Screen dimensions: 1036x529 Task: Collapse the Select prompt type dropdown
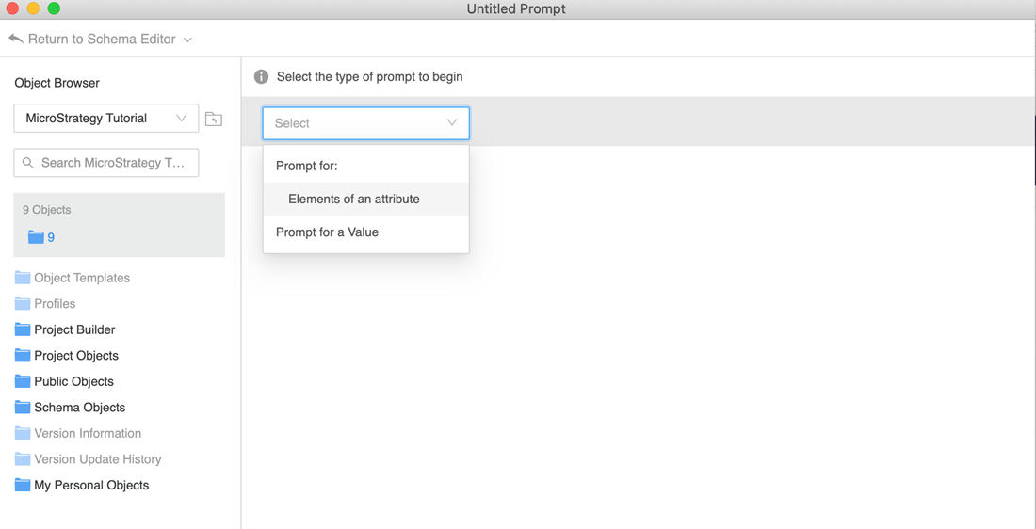[451, 123]
